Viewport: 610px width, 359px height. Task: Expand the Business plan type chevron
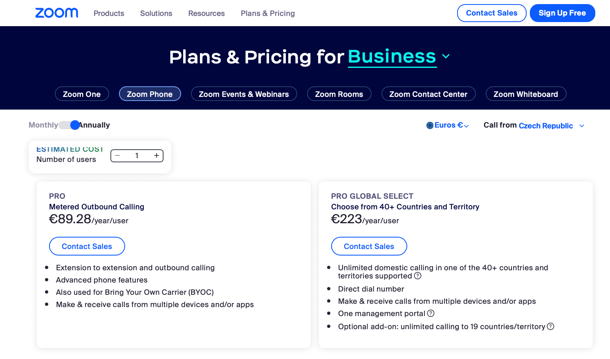coord(446,56)
